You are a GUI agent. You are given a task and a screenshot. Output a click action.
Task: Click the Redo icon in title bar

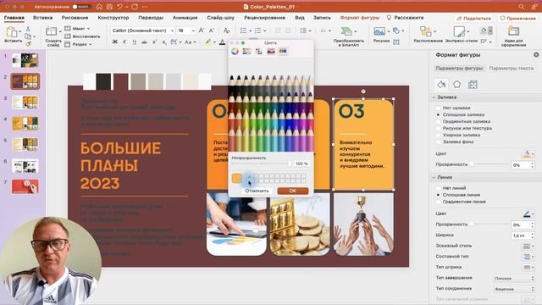[x=135, y=7]
